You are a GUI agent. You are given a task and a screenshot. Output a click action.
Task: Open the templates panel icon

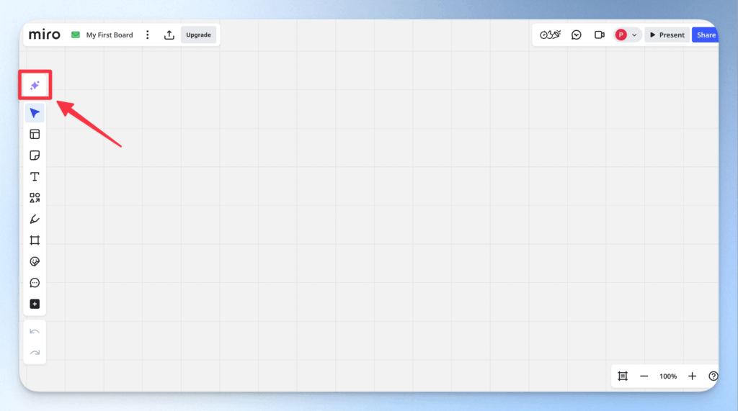coord(35,134)
